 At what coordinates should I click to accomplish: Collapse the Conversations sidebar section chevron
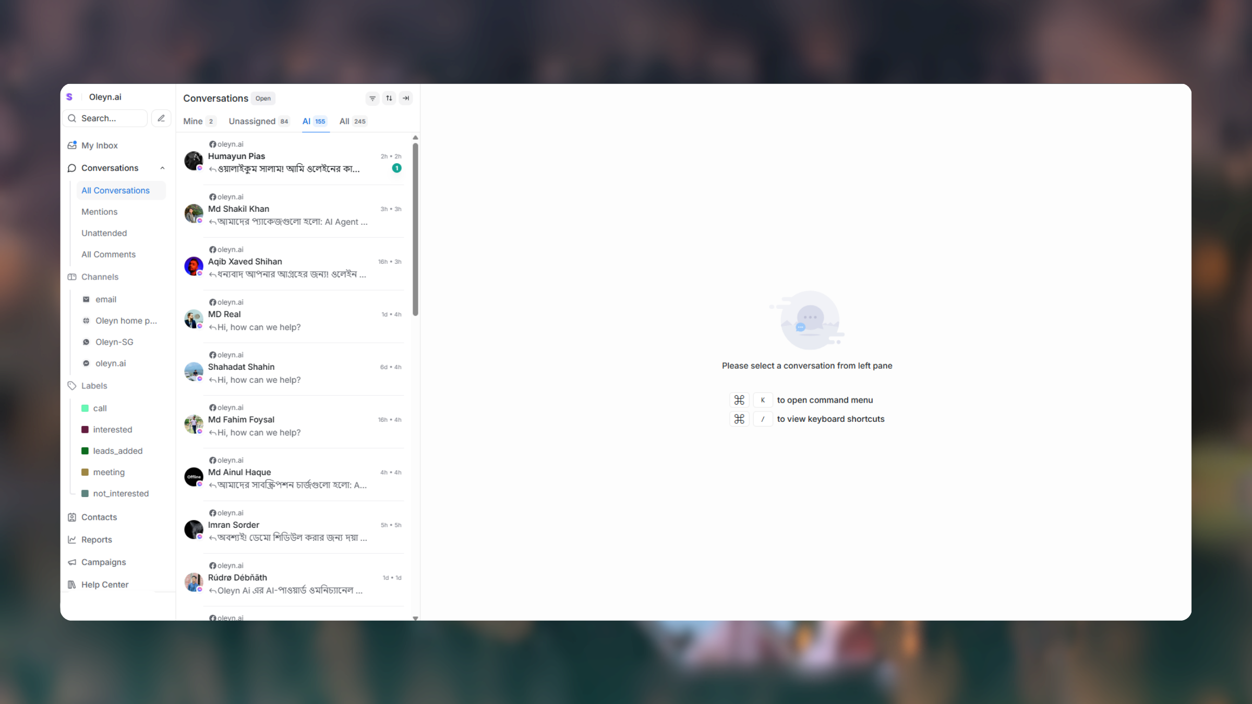pyautogui.click(x=162, y=168)
